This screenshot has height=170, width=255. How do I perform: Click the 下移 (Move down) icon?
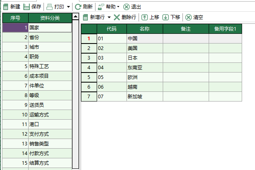[x=166, y=17]
